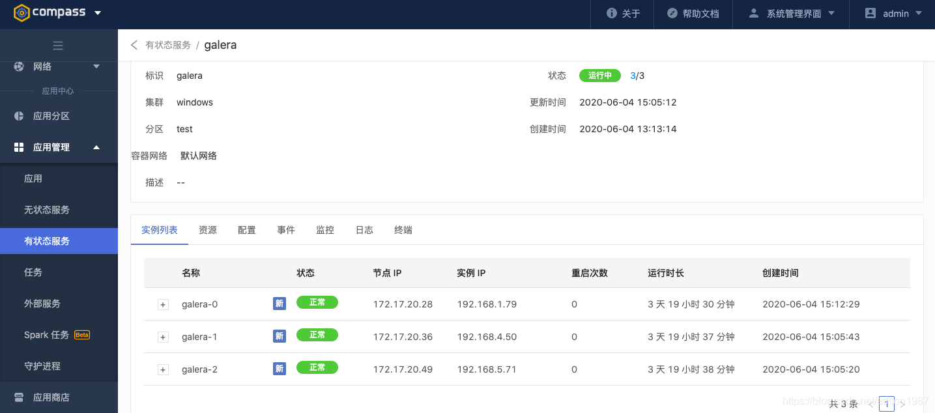This screenshot has height=413, width=935.
Task: Click instance IP 192.168.5.71
Action: point(487,369)
